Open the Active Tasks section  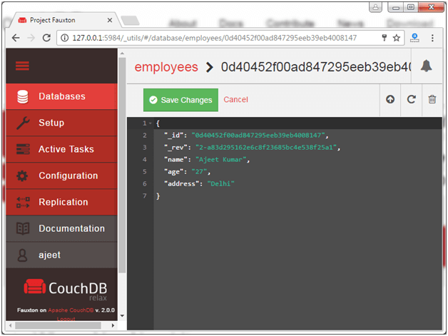(61, 149)
